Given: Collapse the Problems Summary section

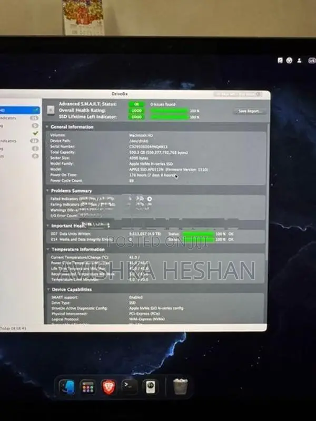Looking at the screenshot, I should click(47, 191).
